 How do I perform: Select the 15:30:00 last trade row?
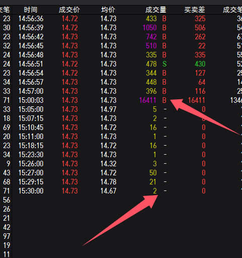(x=121, y=191)
